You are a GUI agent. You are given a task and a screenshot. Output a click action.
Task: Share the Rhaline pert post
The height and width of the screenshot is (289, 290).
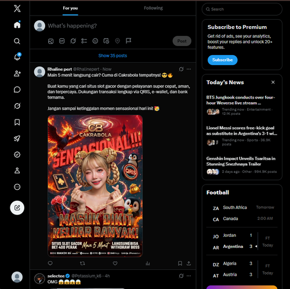(x=188, y=263)
